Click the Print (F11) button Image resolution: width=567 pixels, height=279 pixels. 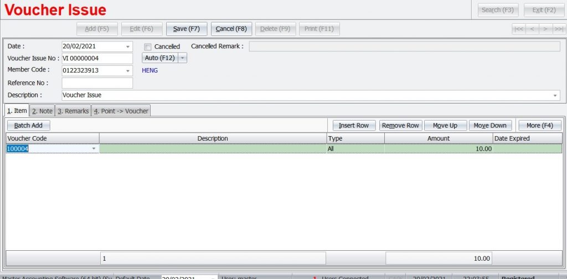(319, 29)
